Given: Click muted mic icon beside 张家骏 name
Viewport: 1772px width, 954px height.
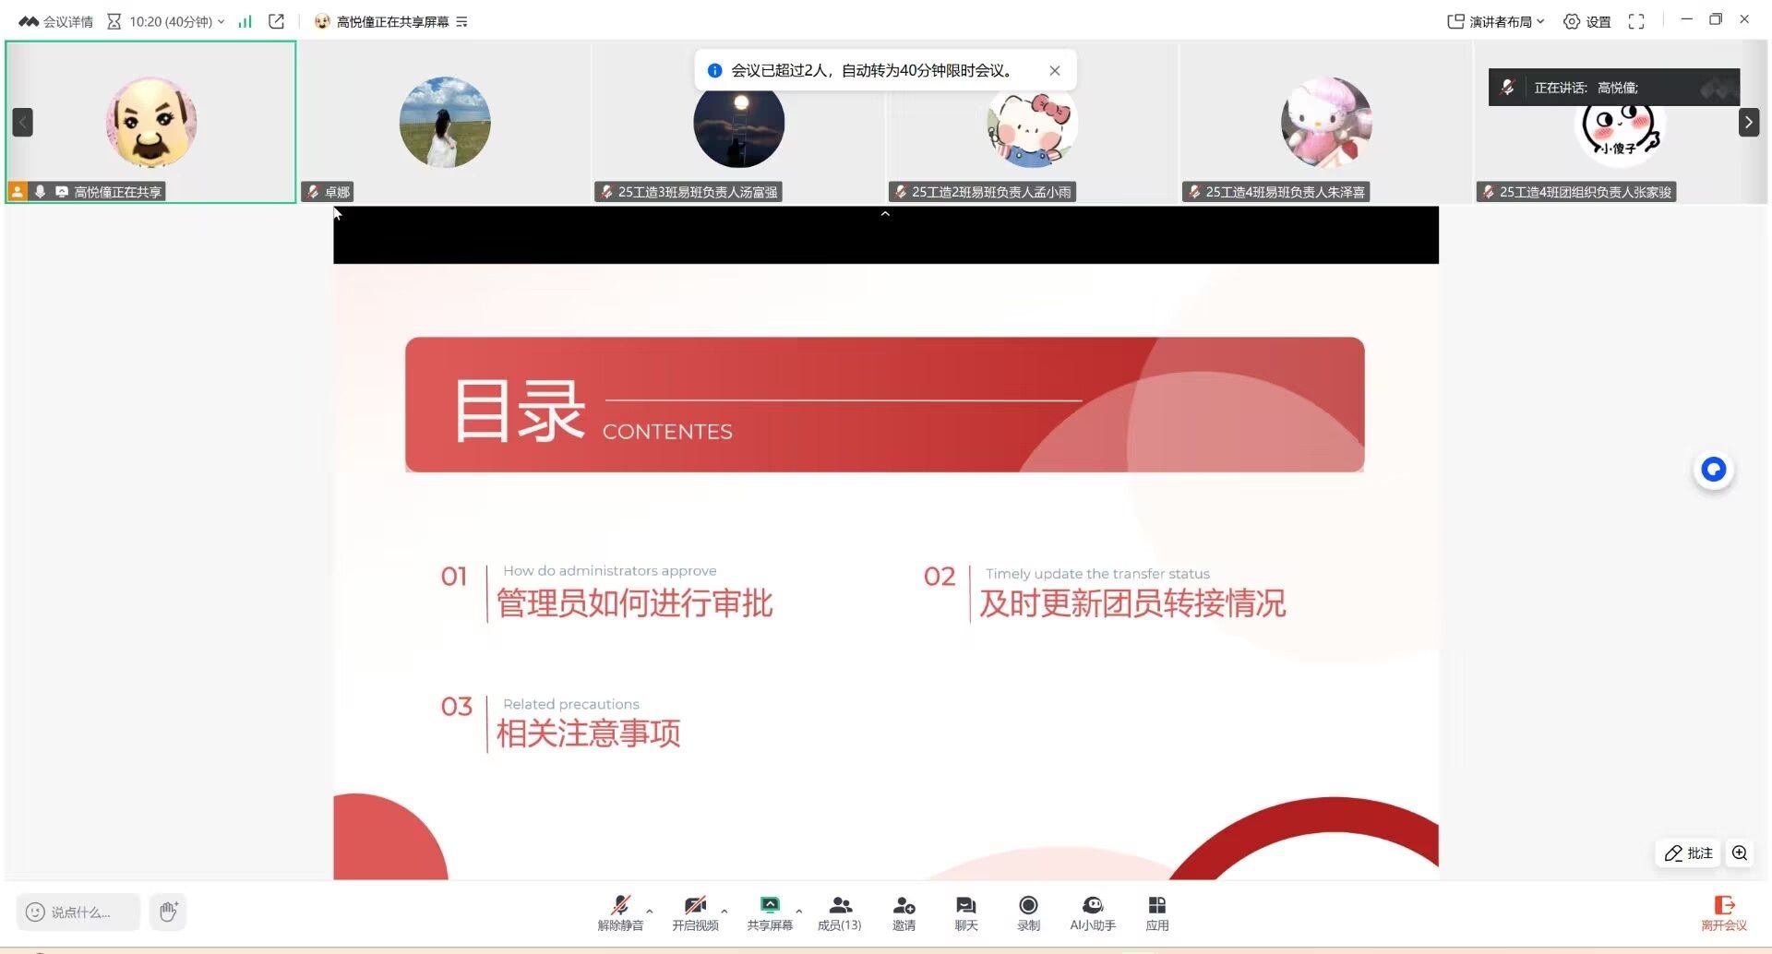Looking at the screenshot, I should pos(1489,192).
